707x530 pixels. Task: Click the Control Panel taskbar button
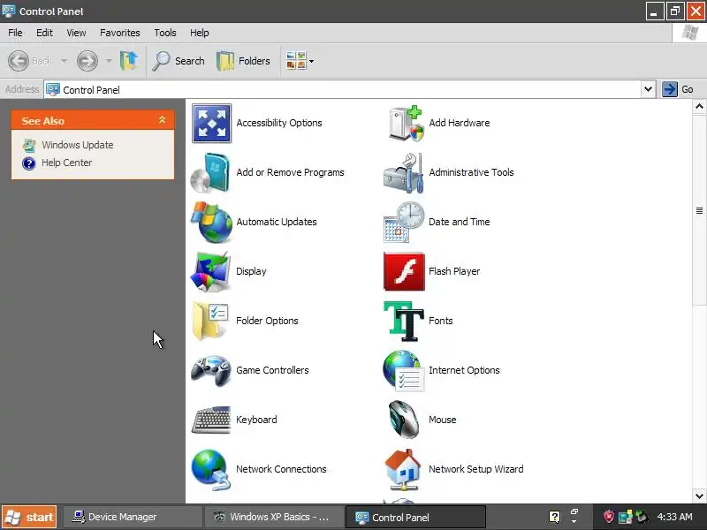click(415, 517)
